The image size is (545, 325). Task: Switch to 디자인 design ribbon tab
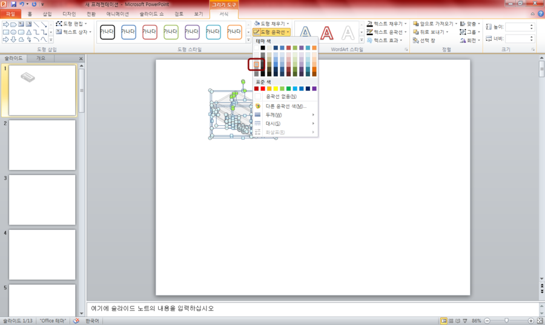tap(69, 14)
